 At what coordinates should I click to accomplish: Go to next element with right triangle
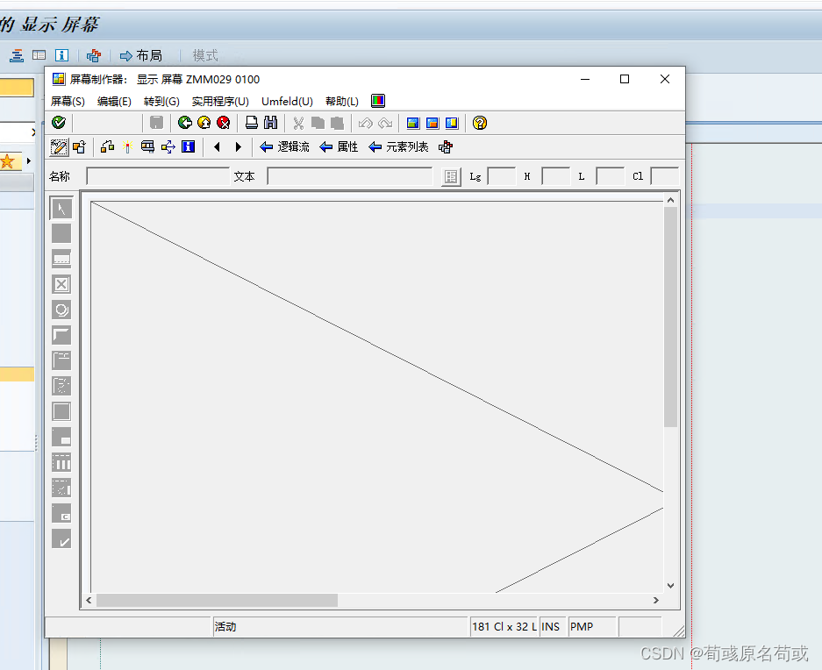point(238,146)
